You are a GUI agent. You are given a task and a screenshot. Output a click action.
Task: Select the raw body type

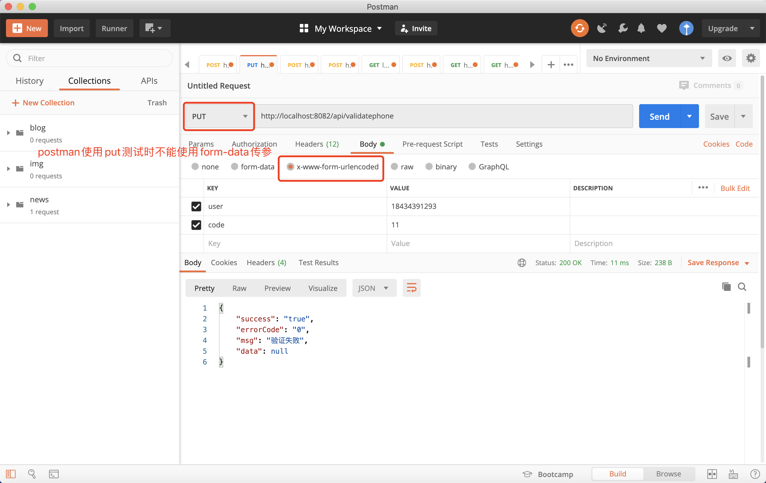coord(394,167)
